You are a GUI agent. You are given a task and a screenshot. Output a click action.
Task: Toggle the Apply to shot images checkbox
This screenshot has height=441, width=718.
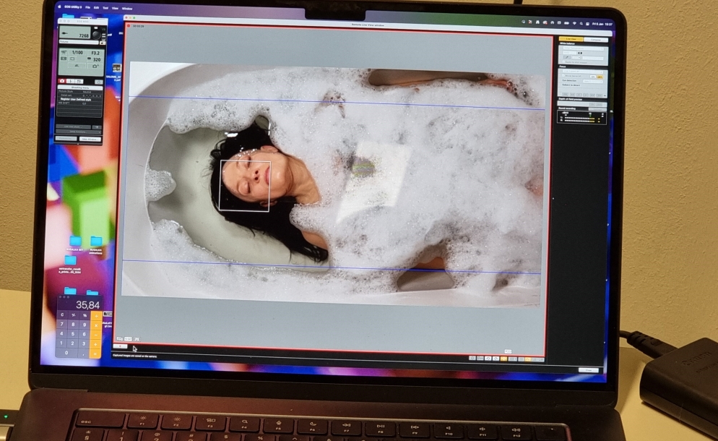(x=563, y=61)
